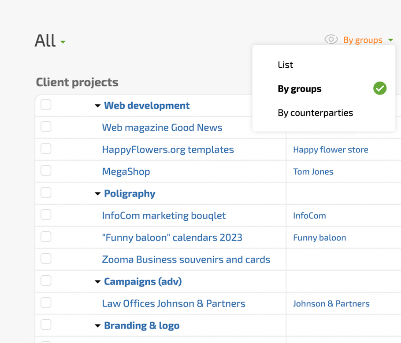Viewport: 401px width, 343px height.
Task: Open the Funny baloon counterparty link
Action: click(x=319, y=238)
